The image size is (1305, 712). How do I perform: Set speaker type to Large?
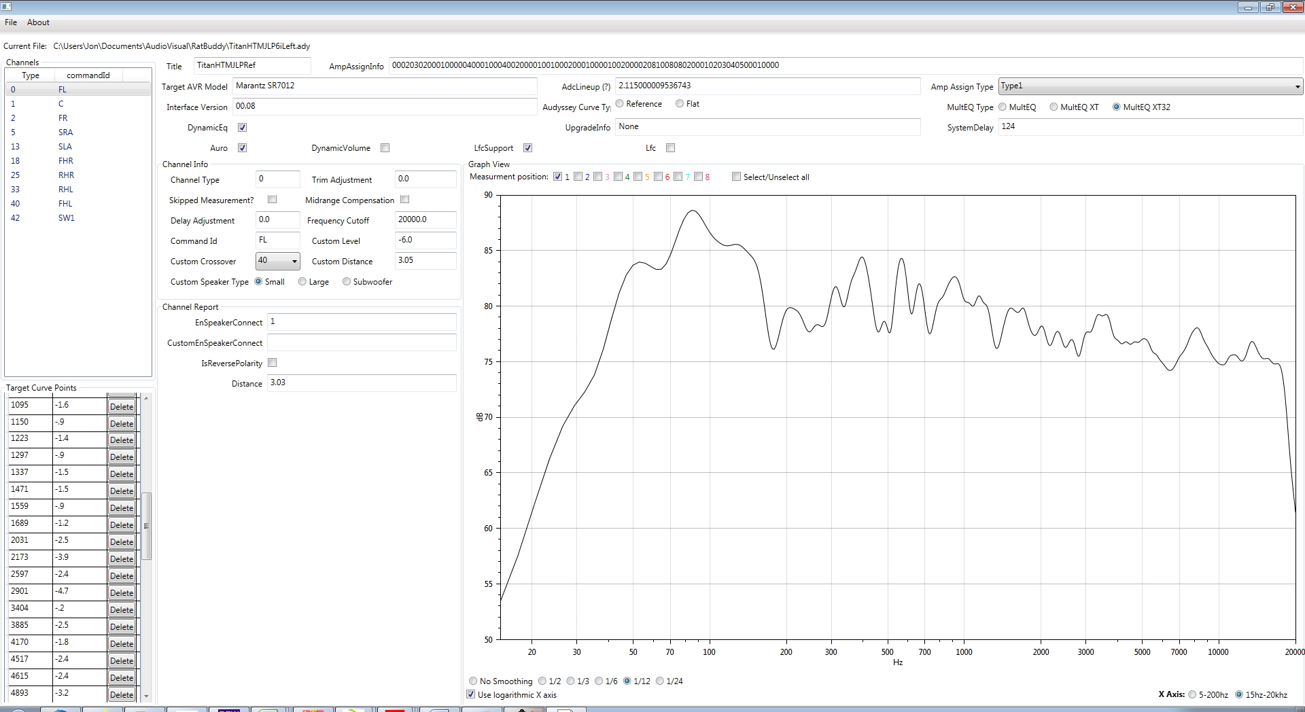[302, 282]
